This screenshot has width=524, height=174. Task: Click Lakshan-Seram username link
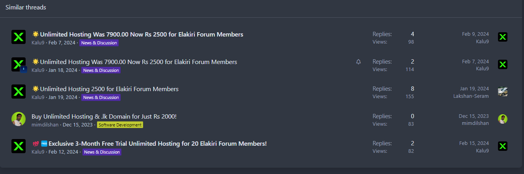click(471, 96)
